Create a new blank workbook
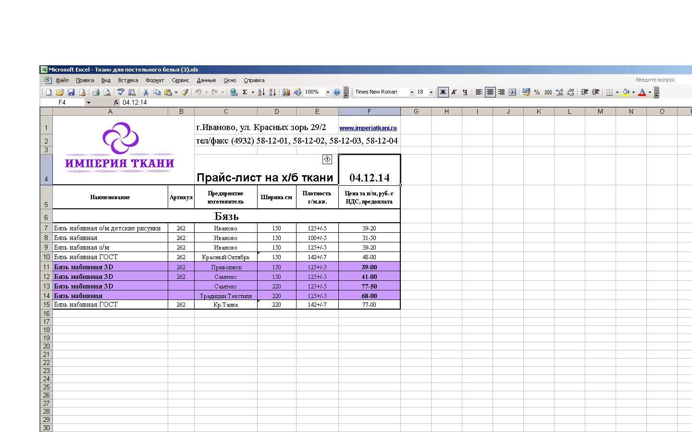This screenshot has height=432, width=692. (x=49, y=92)
